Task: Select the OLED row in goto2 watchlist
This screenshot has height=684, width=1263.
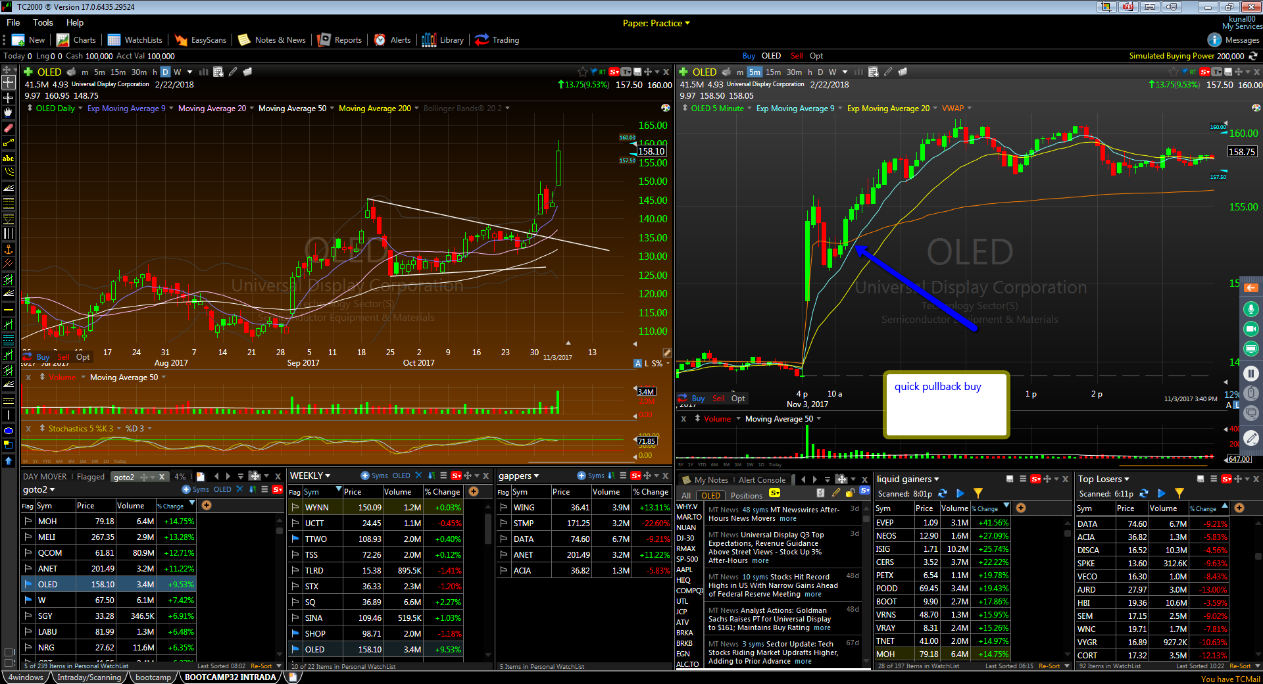Action: point(109,584)
